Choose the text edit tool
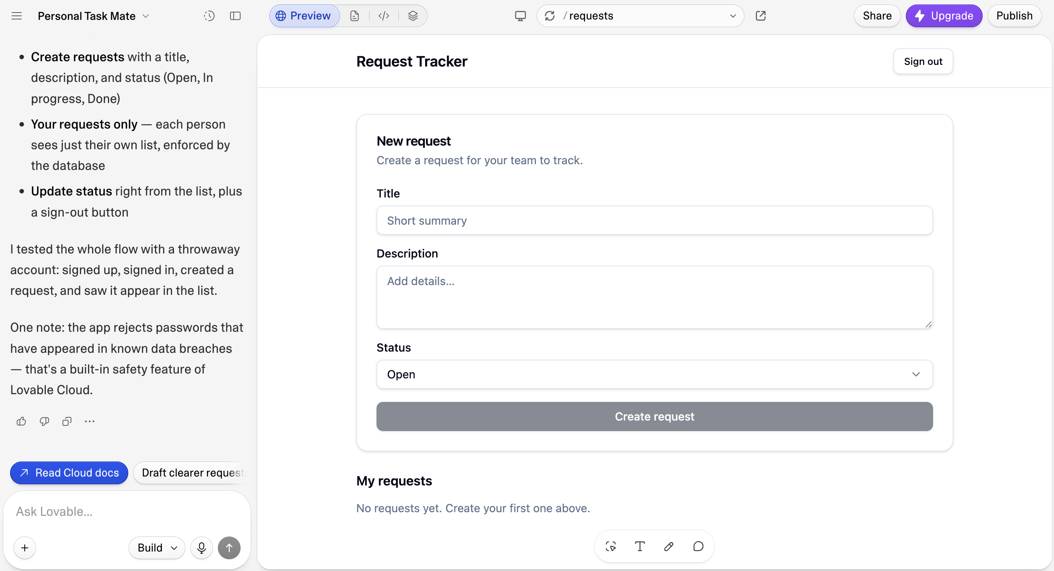This screenshot has width=1054, height=571. (639, 546)
